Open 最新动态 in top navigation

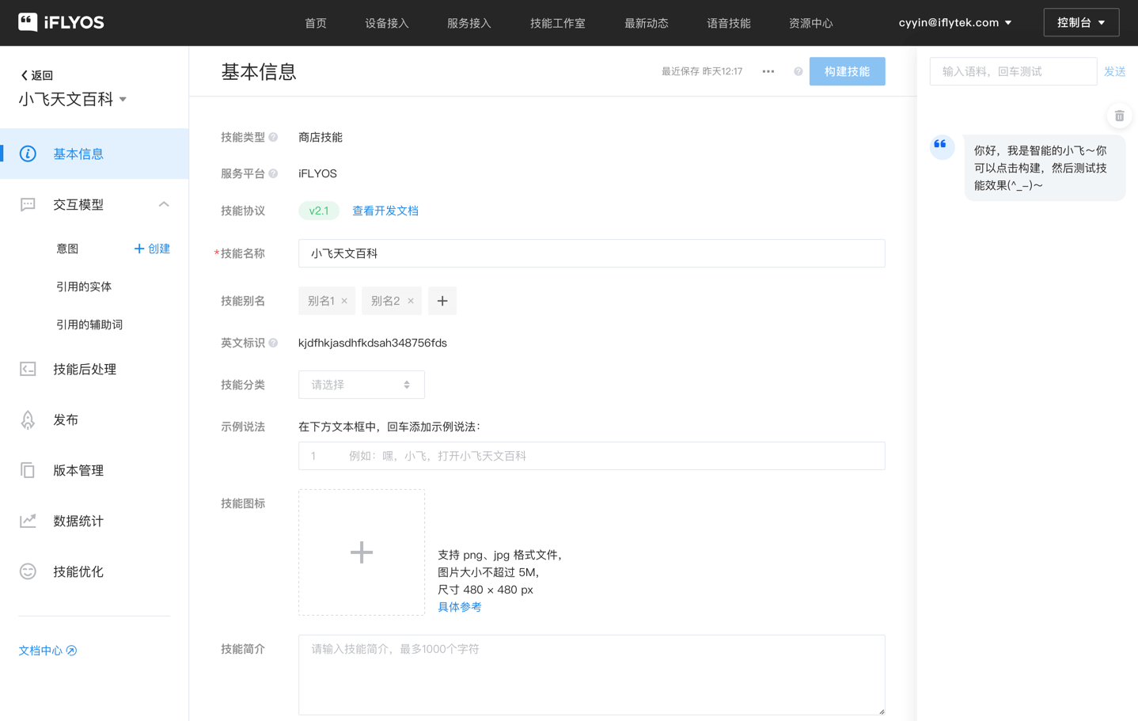pyautogui.click(x=647, y=23)
